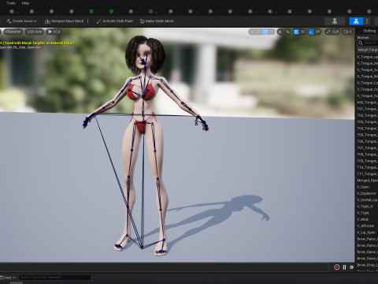Open the LOD Auto menu
The height and width of the screenshot is (284, 378).
[35, 32]
